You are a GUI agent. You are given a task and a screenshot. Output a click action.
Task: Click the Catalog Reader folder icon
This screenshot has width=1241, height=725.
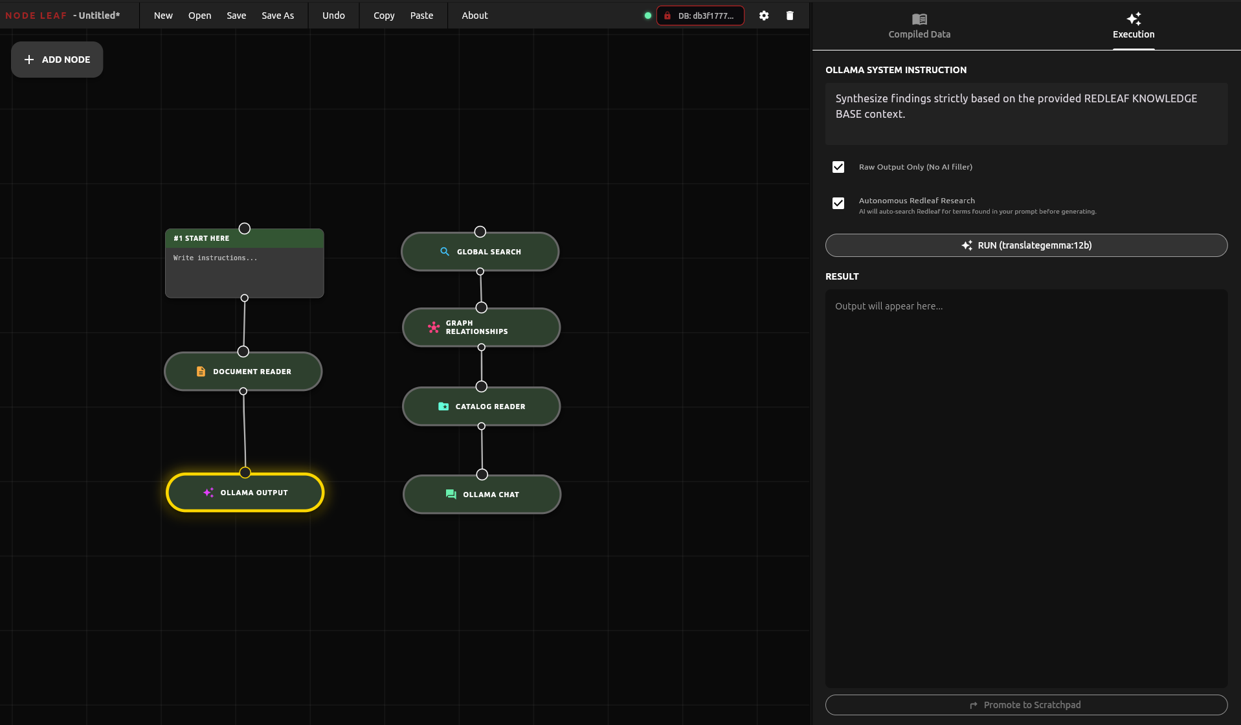[443, 407]
